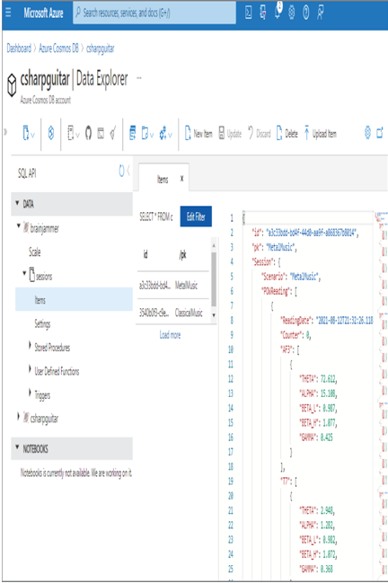Screen dimensions: 388x583
Task: Open Scale under brainjammer
Action: click(34, 252)
